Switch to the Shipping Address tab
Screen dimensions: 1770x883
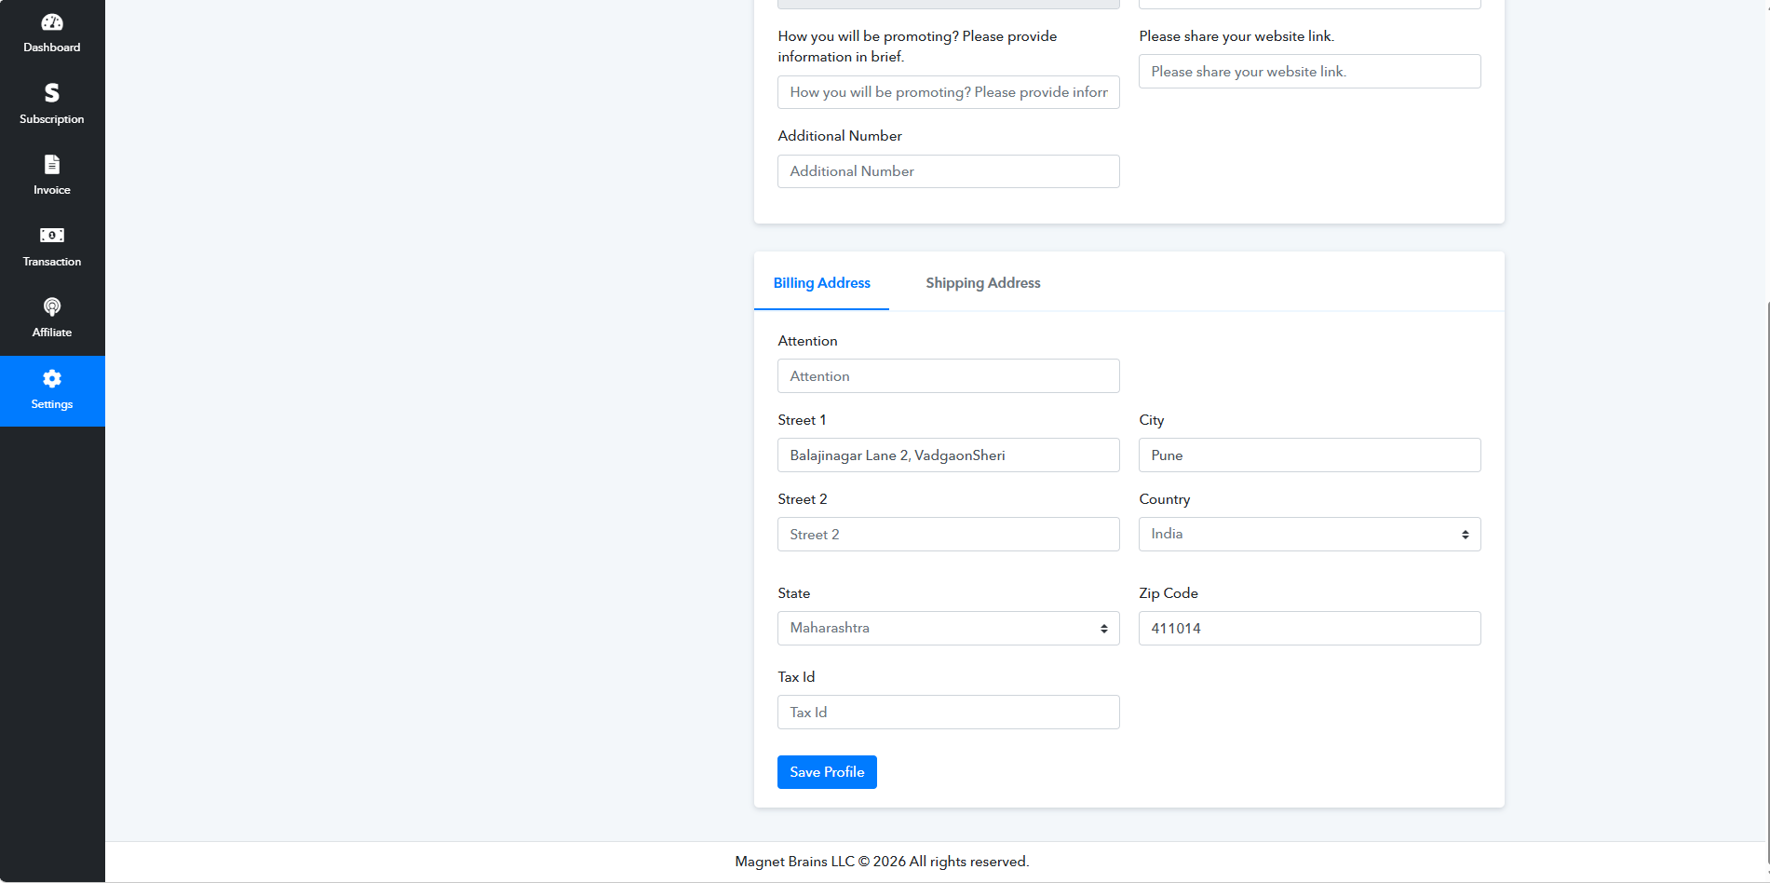tap(983, 282)
